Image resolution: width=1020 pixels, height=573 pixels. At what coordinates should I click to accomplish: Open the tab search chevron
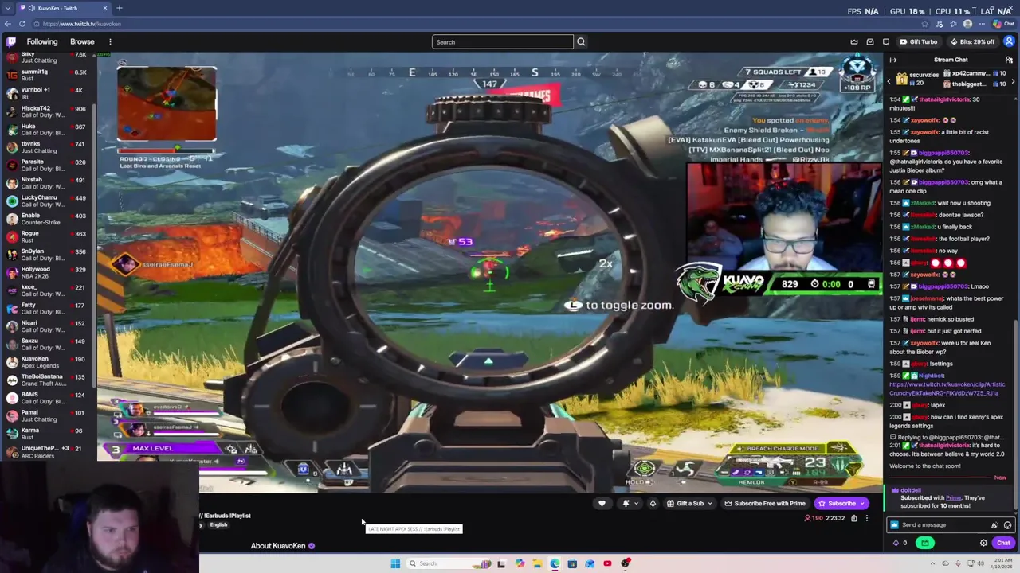[x=7, y=8]
